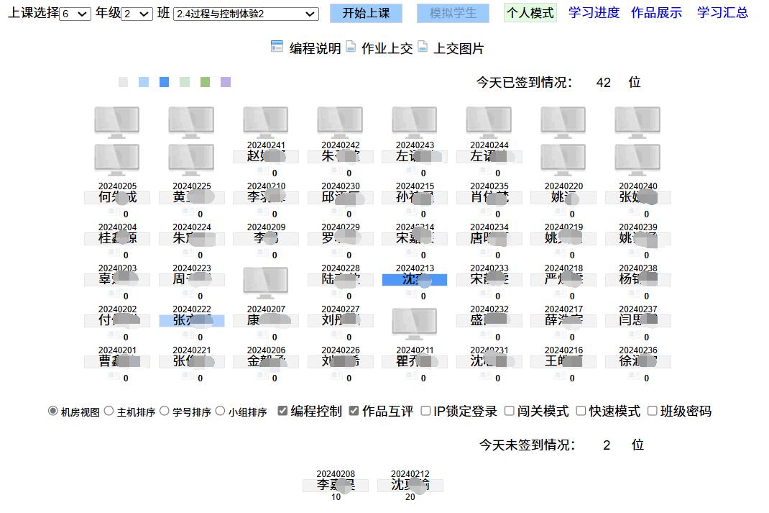Image resolution: width=769 pixels, height=513 pixels.
Task: Click the 模拟学生 button
Action: 453,13
